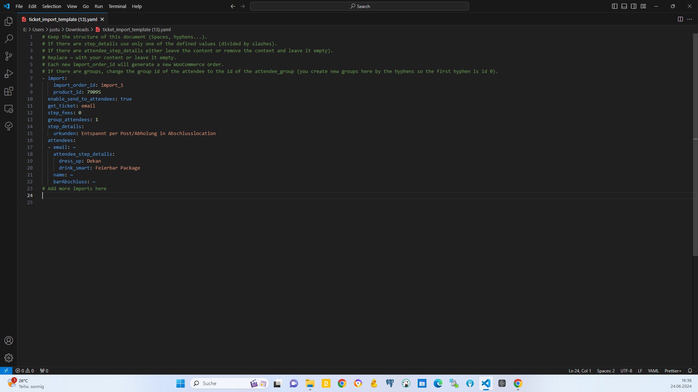The width and height of the screenshot is (698, 392).
Task: Open the Run and Debug view
Action: 9,74
